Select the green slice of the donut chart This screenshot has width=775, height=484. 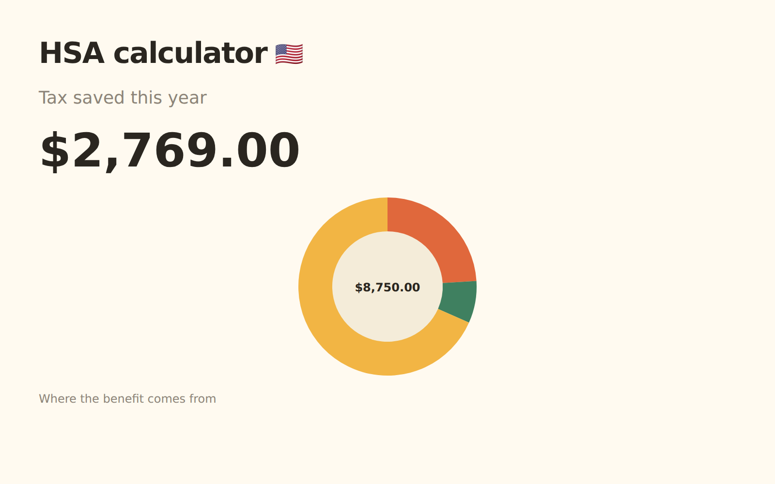pyautogui.click(x=459, y=300)
